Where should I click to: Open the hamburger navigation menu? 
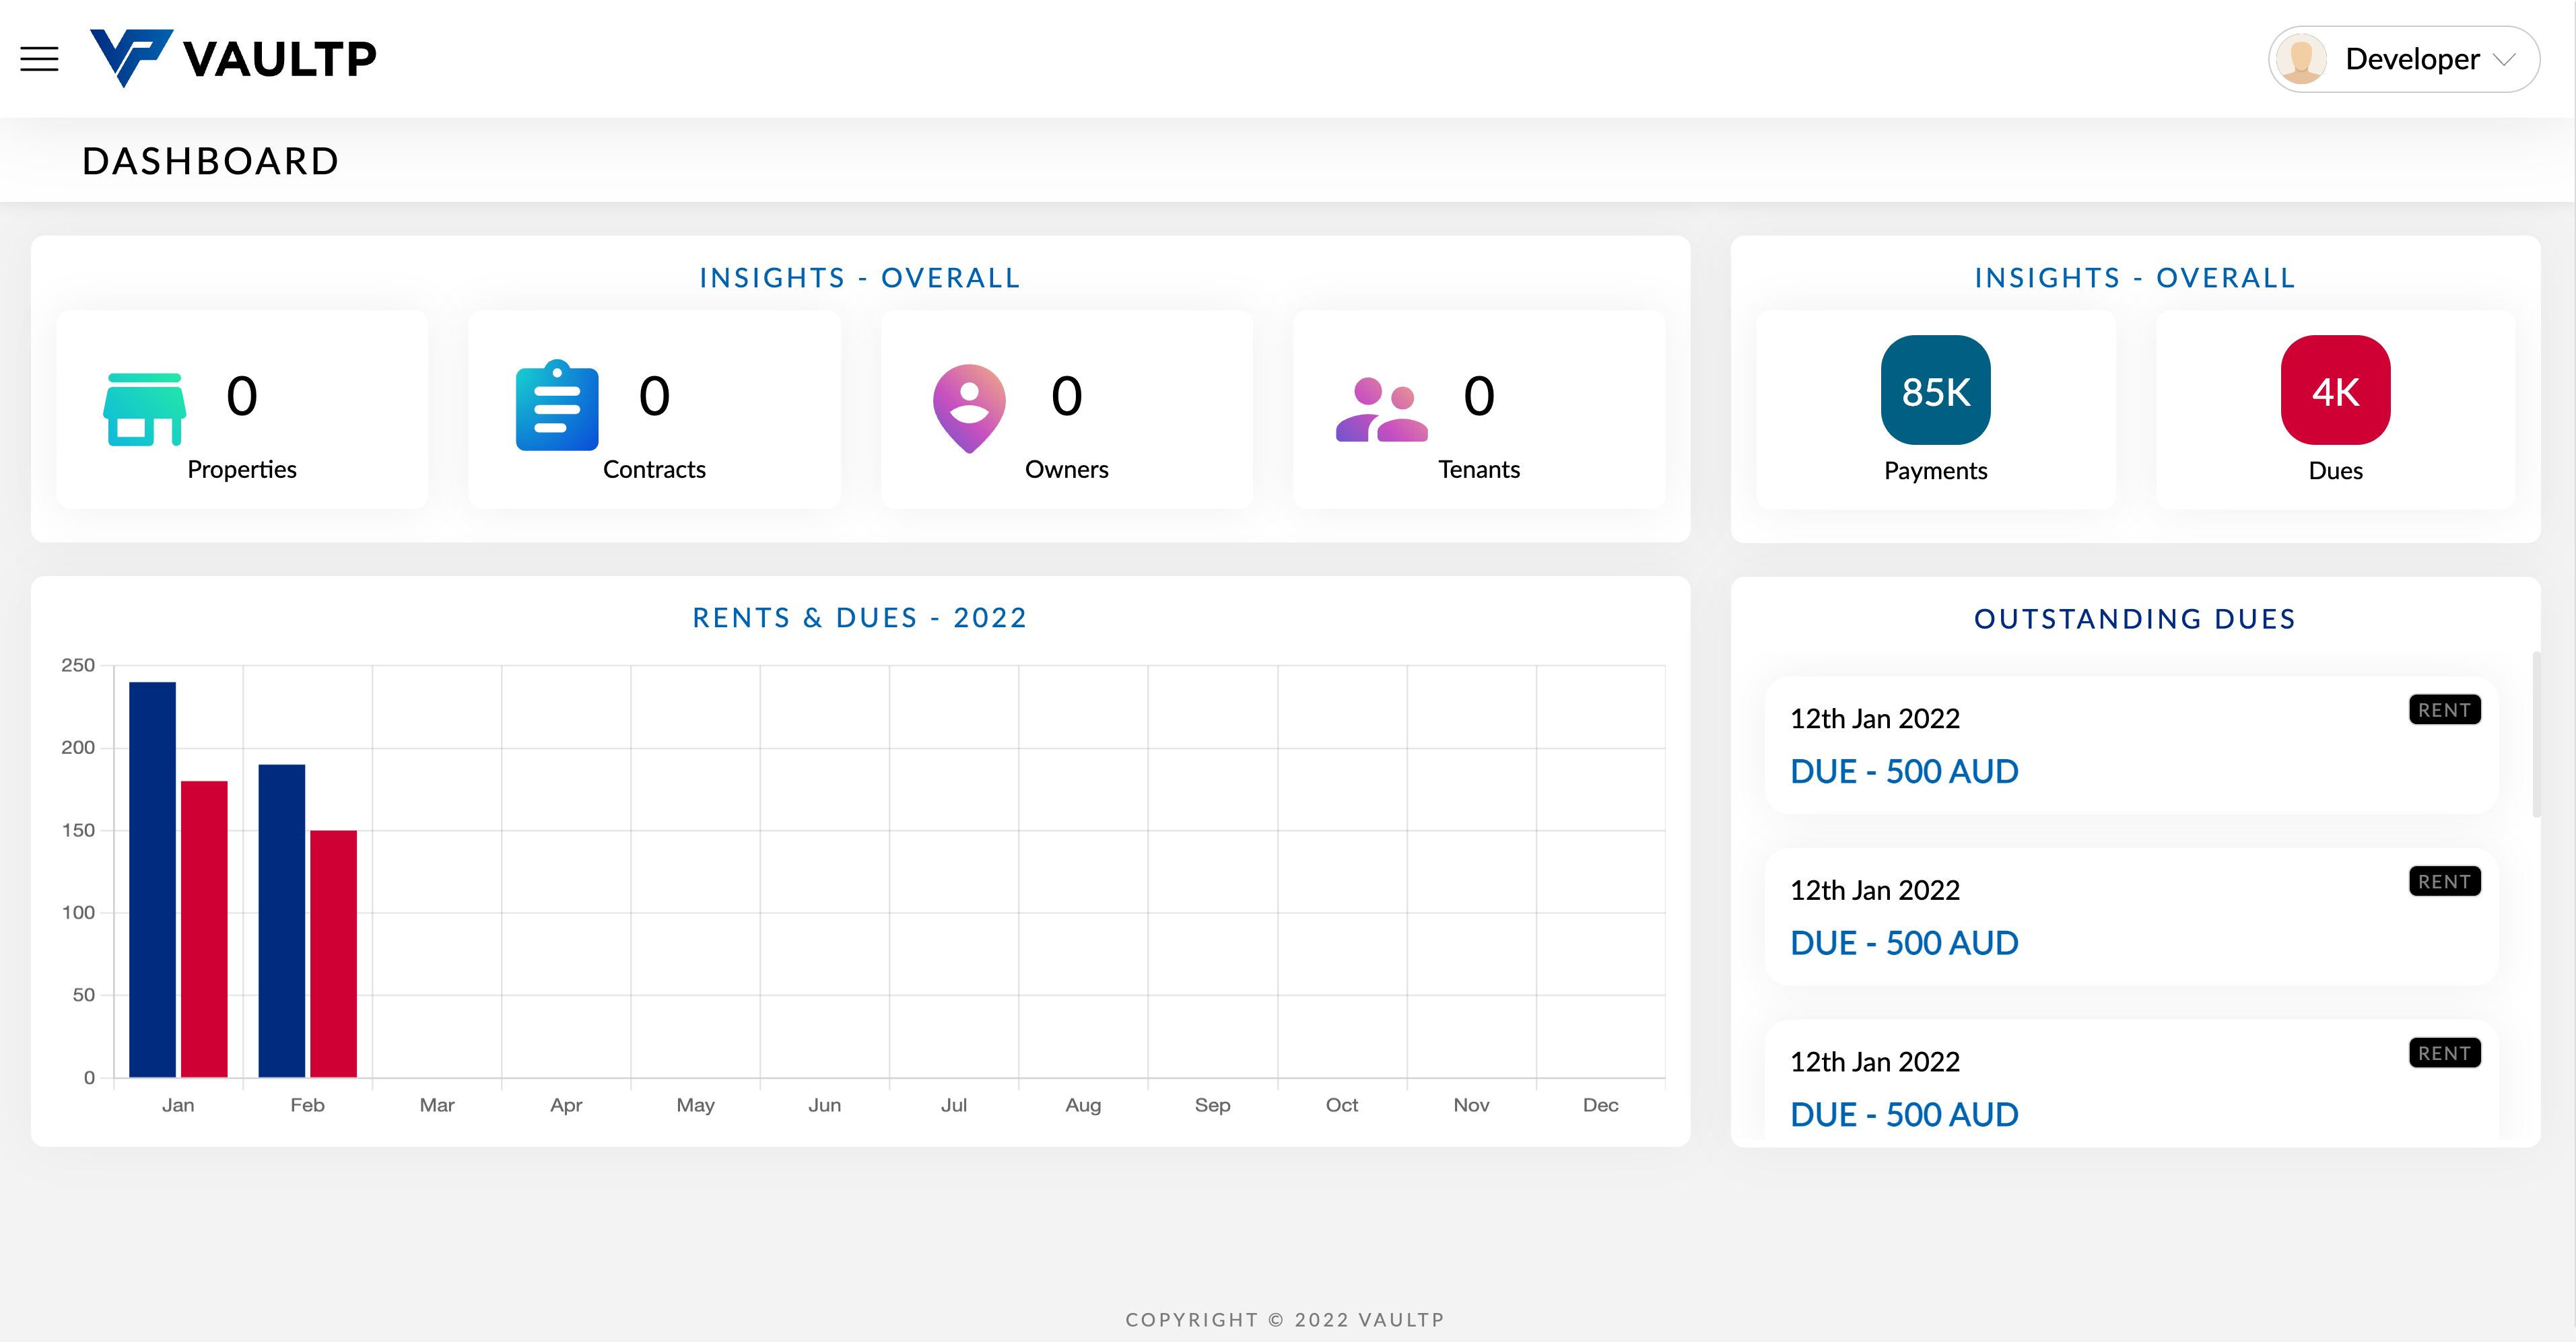pyautogui.click(x=40, y=59)
